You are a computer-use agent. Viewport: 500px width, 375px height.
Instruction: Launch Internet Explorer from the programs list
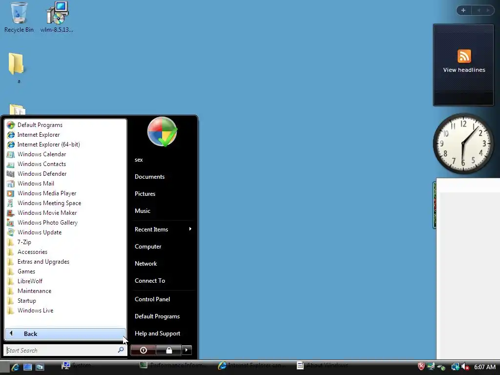(65, 135)
